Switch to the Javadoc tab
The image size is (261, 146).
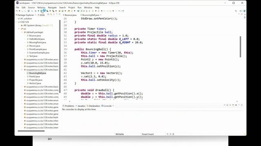click(81, 106)
